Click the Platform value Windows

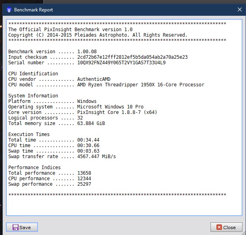[87, 101]
